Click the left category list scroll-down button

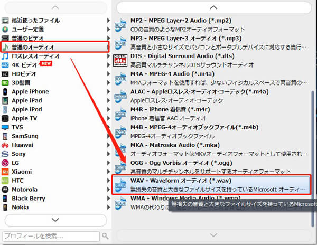(x=55, y=220)
